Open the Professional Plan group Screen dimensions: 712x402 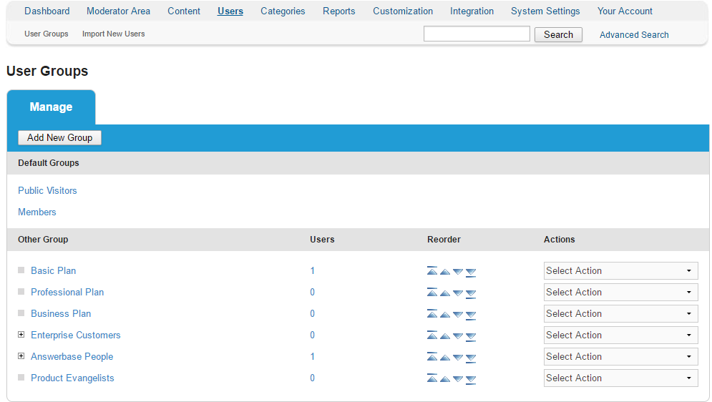click(67, 292)
